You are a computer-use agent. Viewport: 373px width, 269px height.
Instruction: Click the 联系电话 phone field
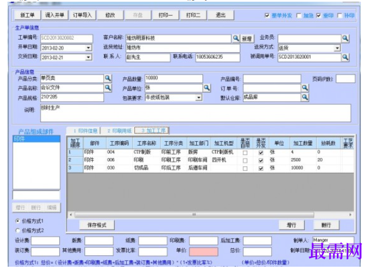click(x=217, y=57)
